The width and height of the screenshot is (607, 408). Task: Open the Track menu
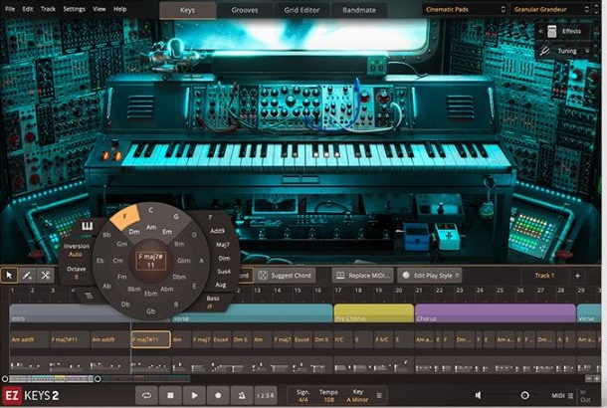click(48, 9)
